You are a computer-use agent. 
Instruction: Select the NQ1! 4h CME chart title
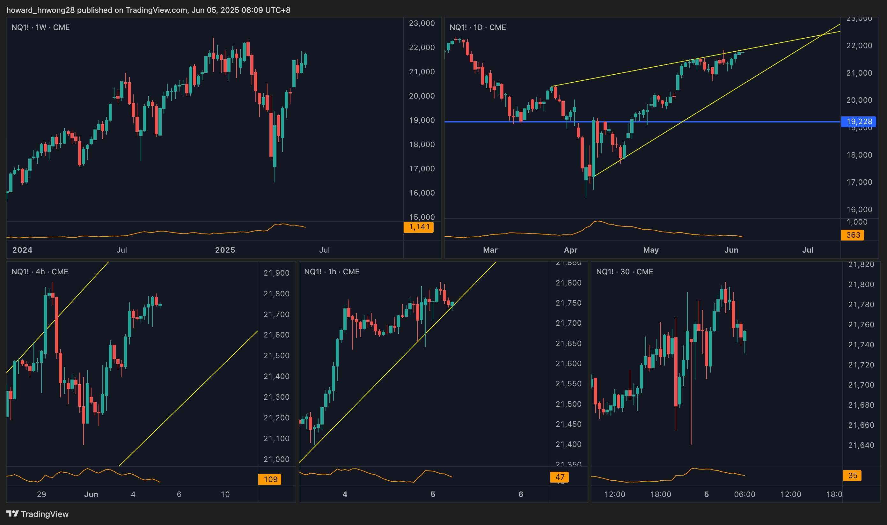tap(40, 272)
